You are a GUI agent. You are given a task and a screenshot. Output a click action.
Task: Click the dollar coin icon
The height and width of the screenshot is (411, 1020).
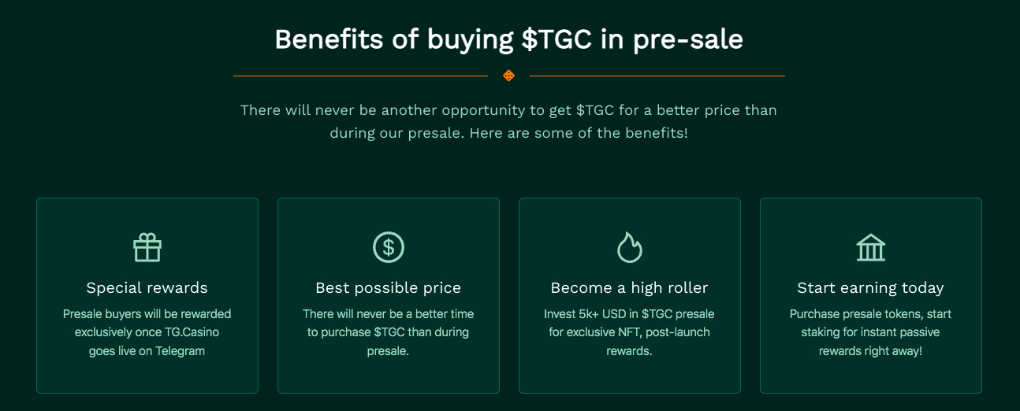coord(389,247)
